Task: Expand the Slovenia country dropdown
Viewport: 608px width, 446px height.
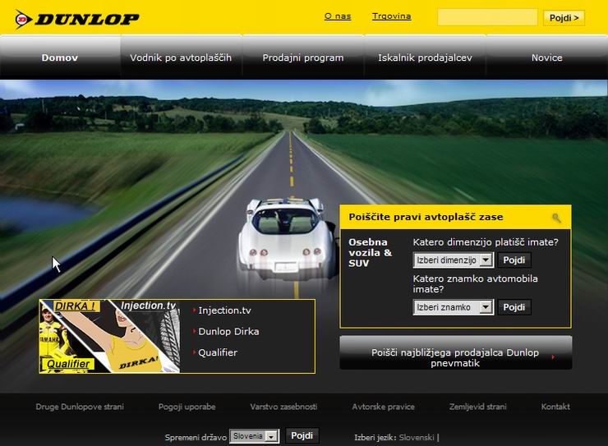Action: click(x=255, y=436)
